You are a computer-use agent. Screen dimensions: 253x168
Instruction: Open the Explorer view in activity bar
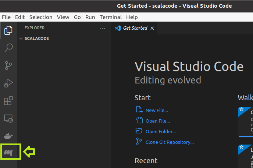(8, 30)
